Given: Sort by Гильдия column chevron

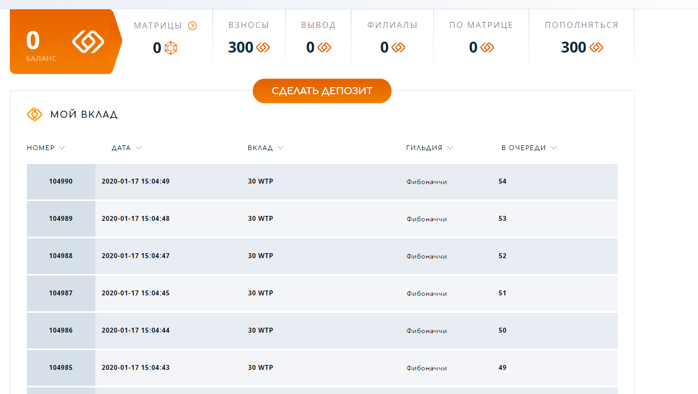Looking at the screenshot, I should click(450, 148).
